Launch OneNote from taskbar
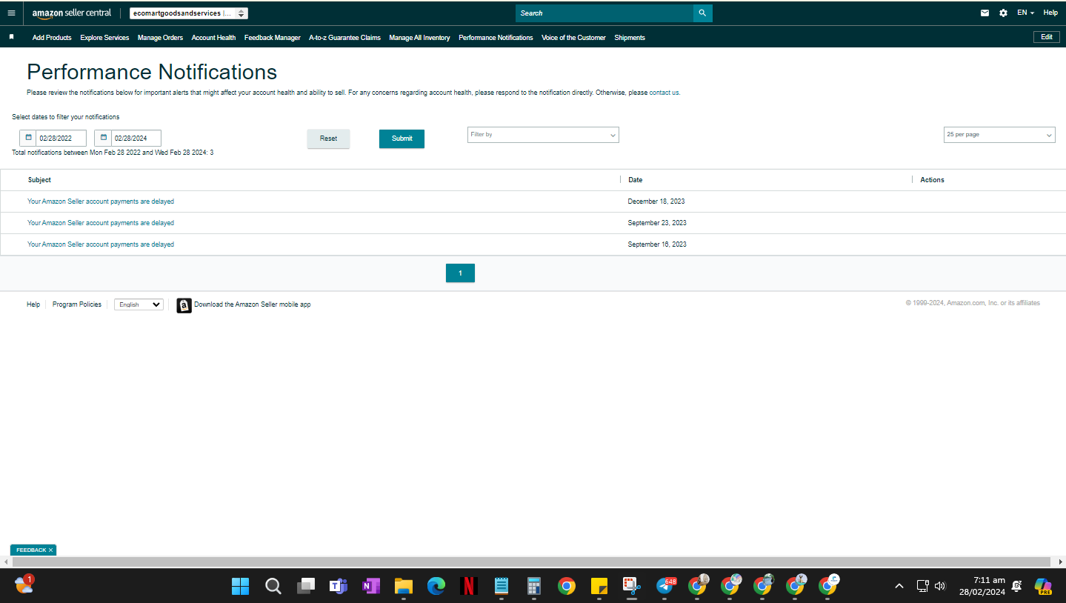The width and height of the screenshot is (1066, 603). click(x=371, y=587)
